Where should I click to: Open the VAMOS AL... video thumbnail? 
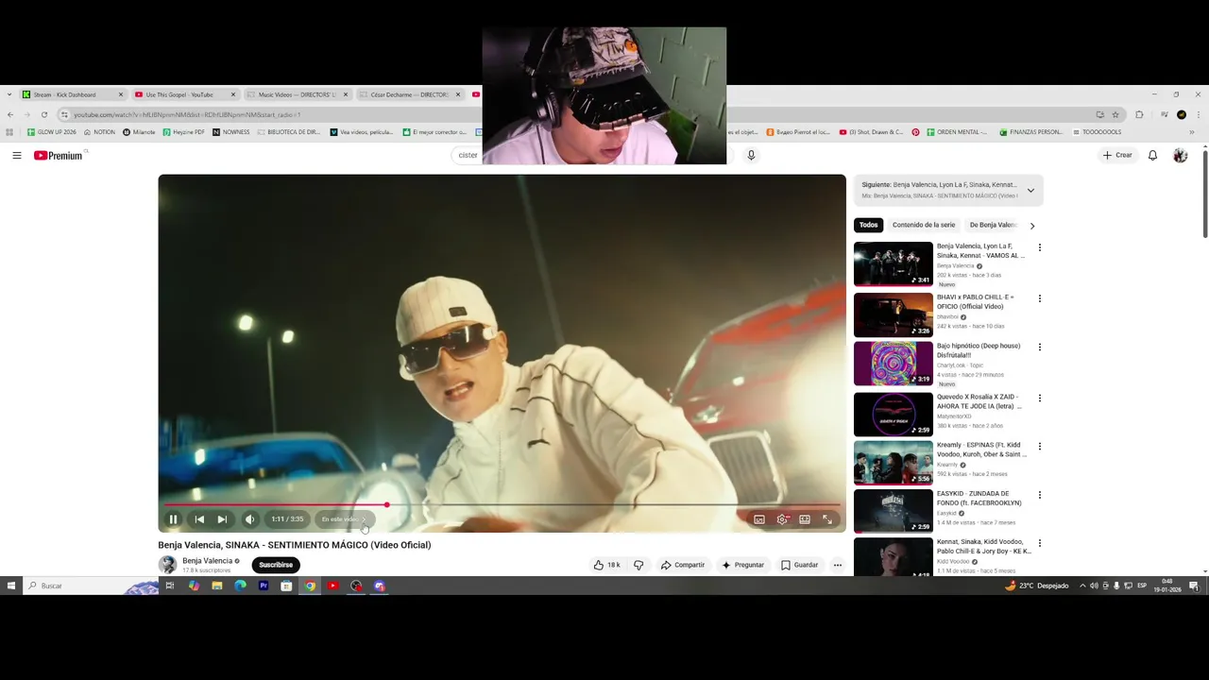point(894,263)
